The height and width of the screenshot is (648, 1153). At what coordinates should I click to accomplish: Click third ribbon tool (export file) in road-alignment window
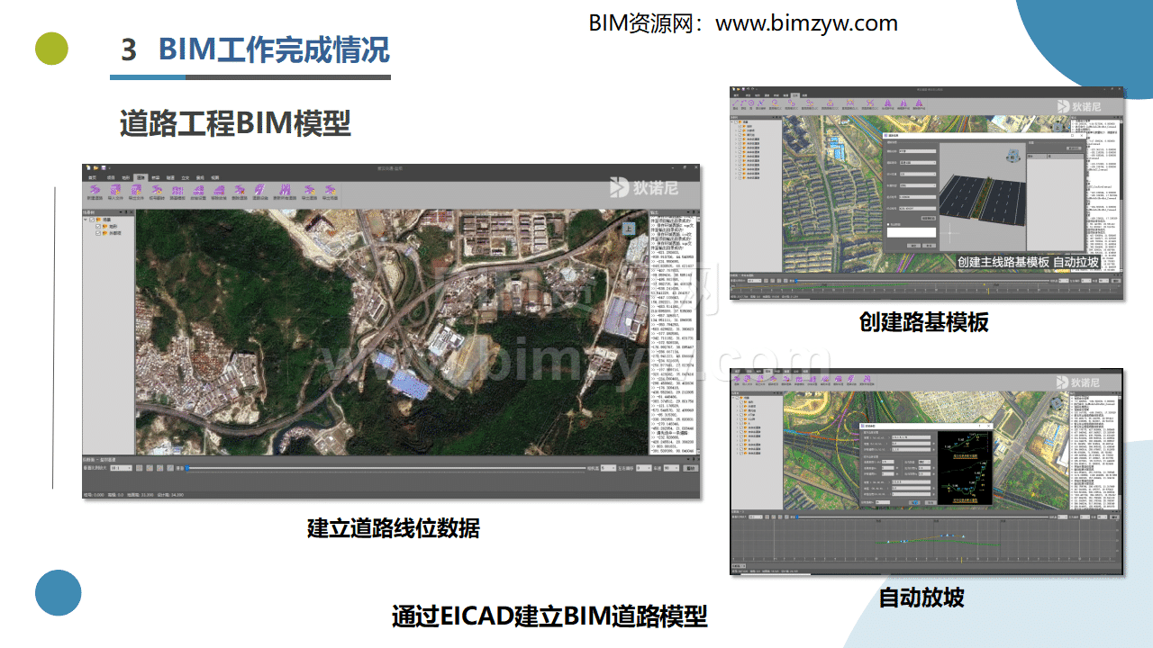click(136, 193)
